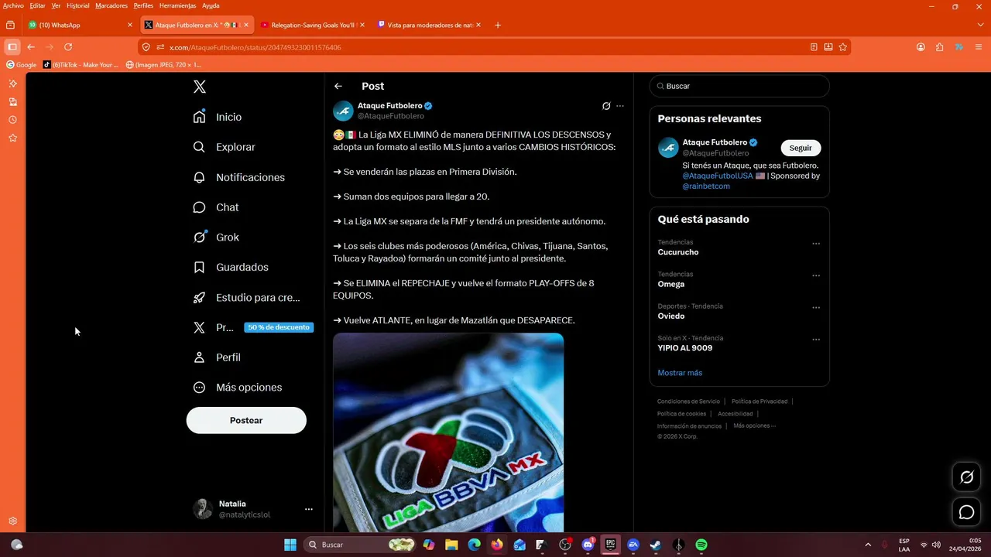The image size is (991, 557).
Task: Open Google bookmark in bookmarks bar
Action: [x=22, y=65]
